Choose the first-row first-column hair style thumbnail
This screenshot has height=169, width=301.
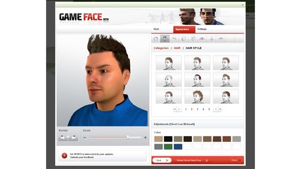pos(168,62)
